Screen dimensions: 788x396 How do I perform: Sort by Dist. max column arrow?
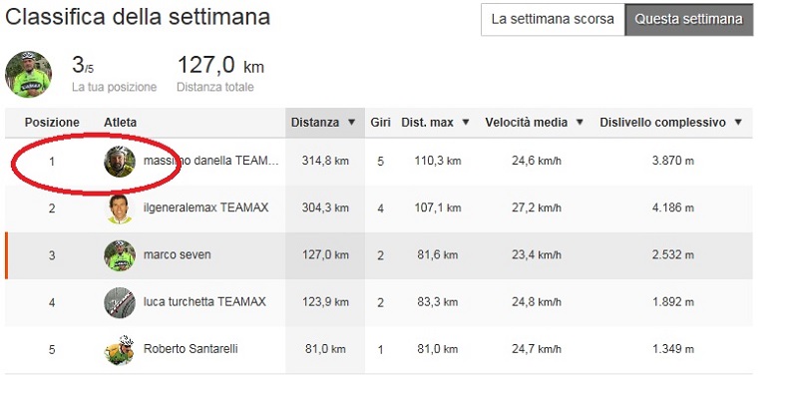pos(466,122)
